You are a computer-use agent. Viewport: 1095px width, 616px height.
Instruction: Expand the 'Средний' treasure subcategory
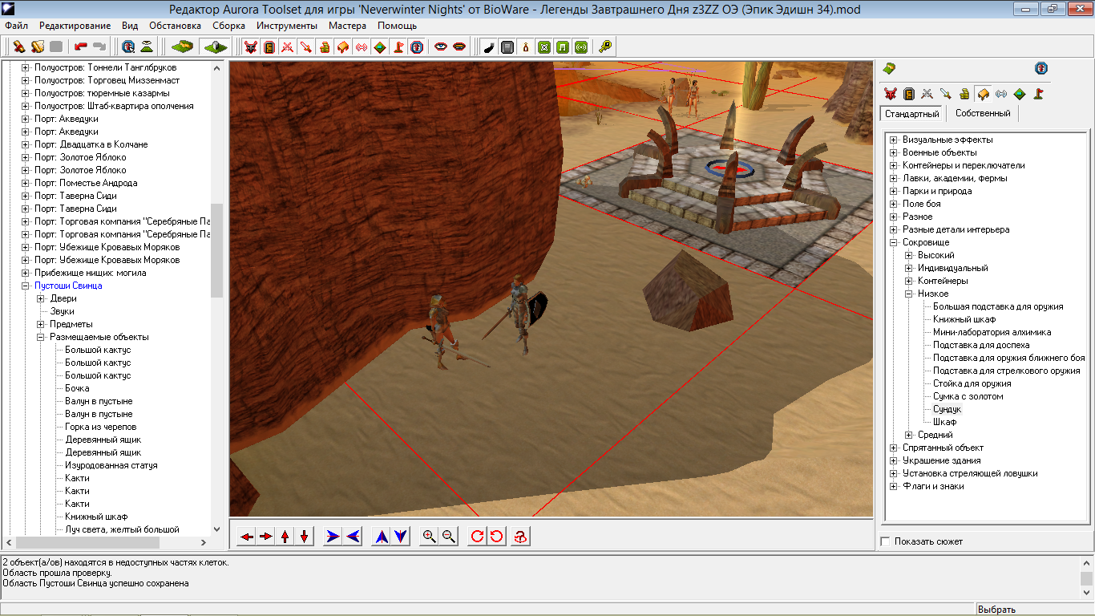point(908,435)
